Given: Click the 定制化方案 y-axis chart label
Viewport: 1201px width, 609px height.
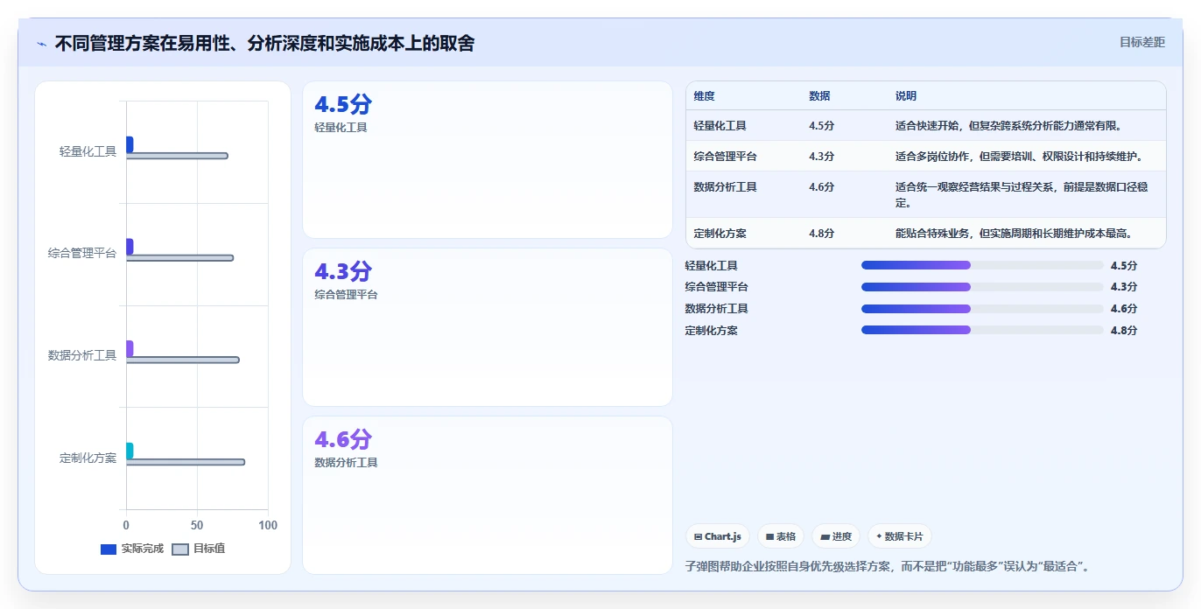Looking at the screenshot, I should click(88, 458).
